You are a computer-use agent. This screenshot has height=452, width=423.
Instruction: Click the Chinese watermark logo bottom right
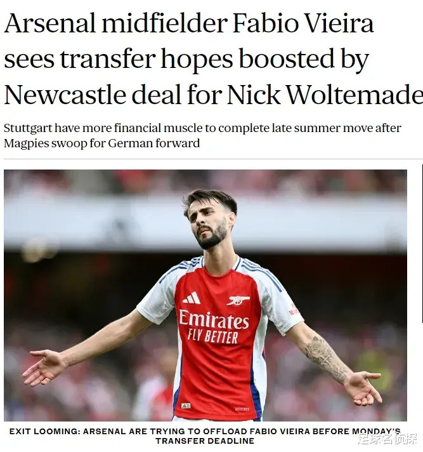click(387, 439)
